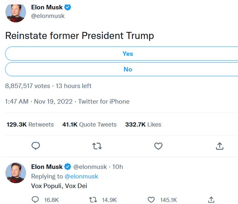Share the main poll tweet

[219, 146]
